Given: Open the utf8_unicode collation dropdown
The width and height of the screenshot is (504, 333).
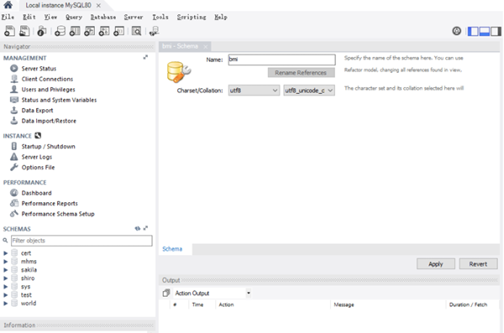Looking at the screenshot, I should [309, 91].
